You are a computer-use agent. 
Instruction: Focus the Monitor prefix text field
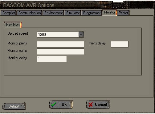tap(60, 44)
